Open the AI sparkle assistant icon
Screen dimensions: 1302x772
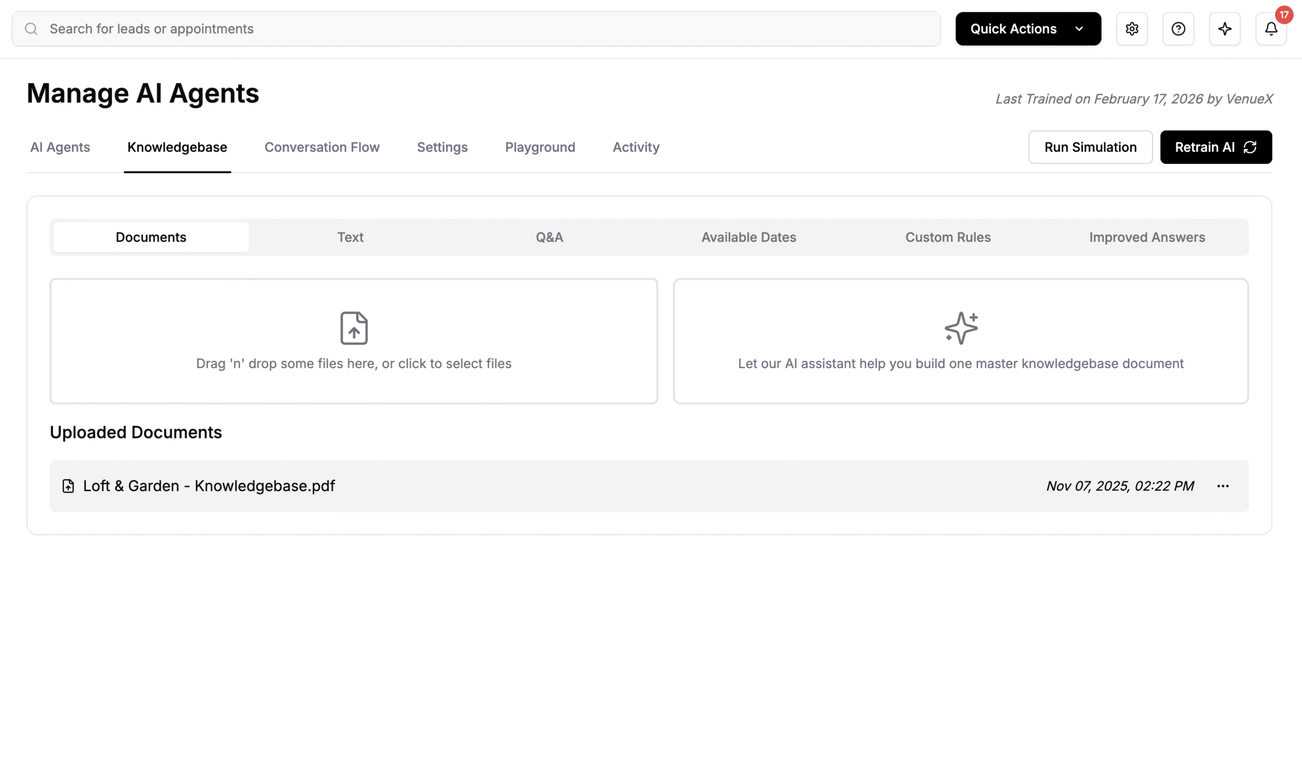pyautogui.click(x=1225, y=28)
